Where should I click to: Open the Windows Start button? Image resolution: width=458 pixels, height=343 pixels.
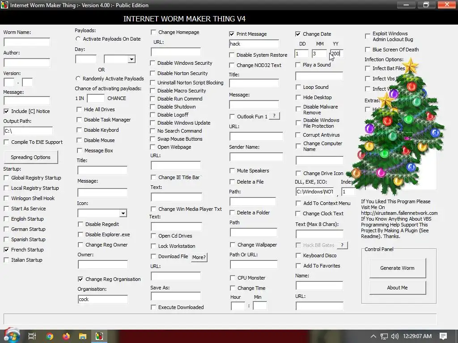[x=11, y=336]
